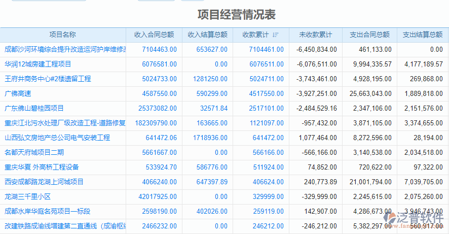
Task: Click income contract amount 42017925.00
Action: (158, 196)
